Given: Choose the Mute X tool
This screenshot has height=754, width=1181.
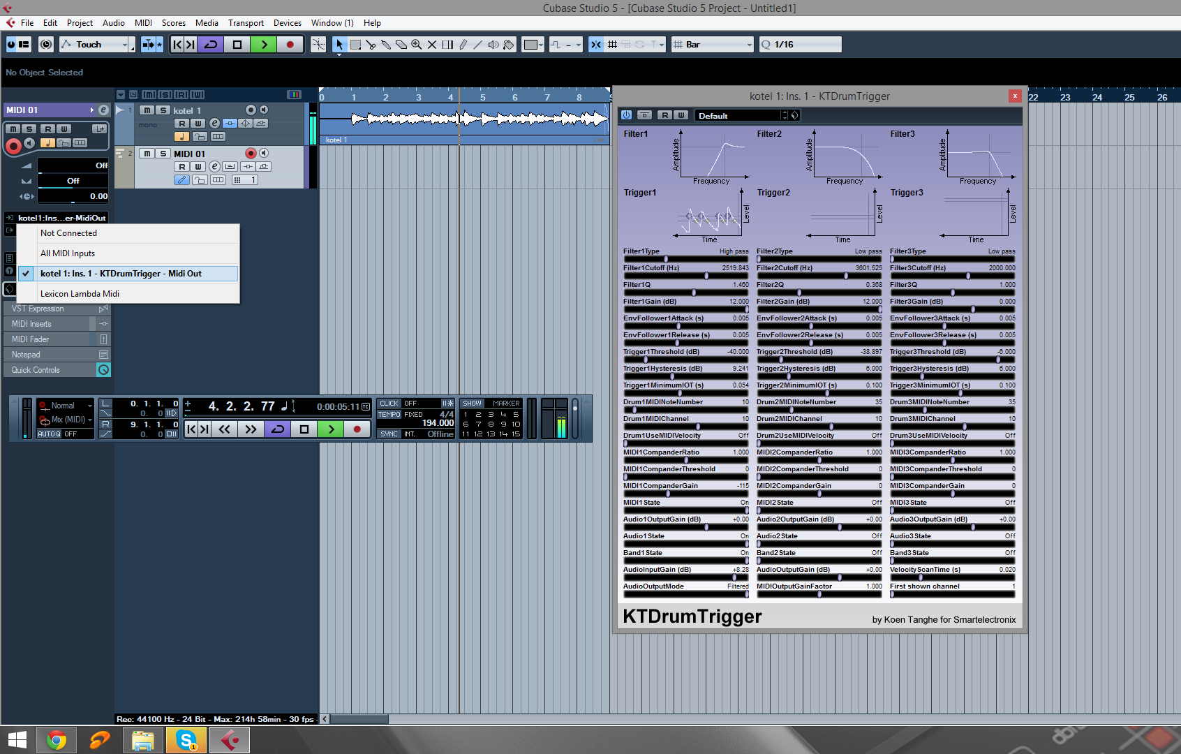Looking at the screenshot, I should click(x=432, y=45).
